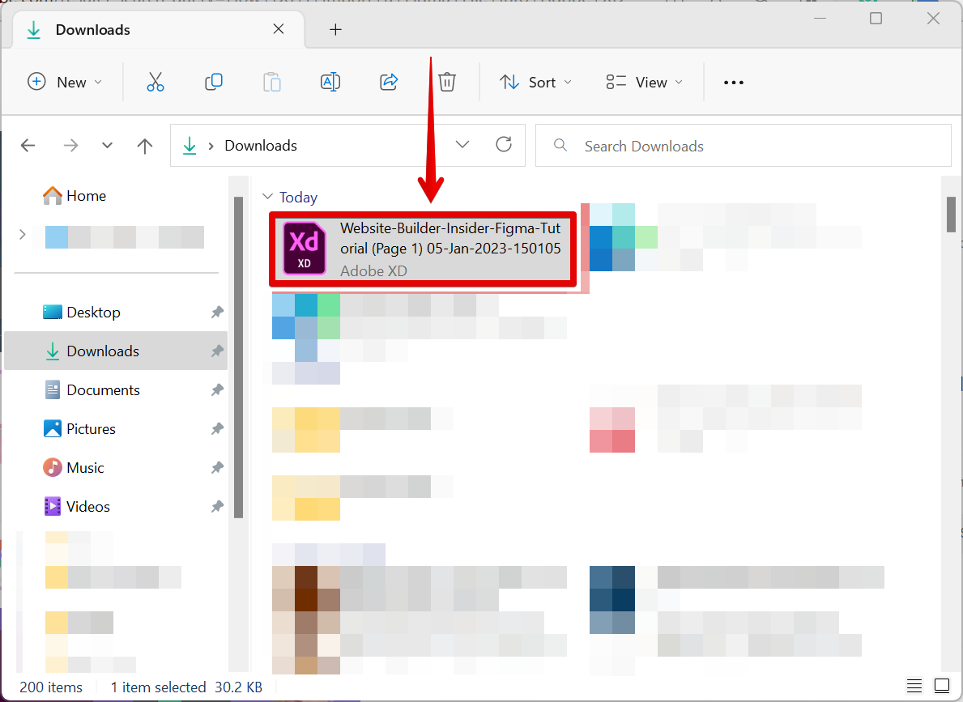Click pin icon beside Desktop
This screenshot has width=963, height=702.
(217, 312)
